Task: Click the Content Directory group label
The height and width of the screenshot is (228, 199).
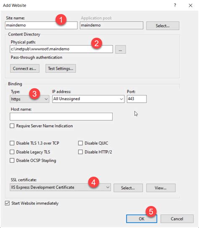Action: click(24, 34)
